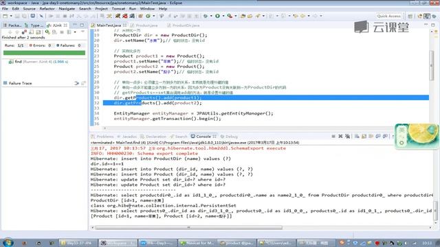Select the find test entry in JUnit tree

pyautogui.click(x=38, y=62)
